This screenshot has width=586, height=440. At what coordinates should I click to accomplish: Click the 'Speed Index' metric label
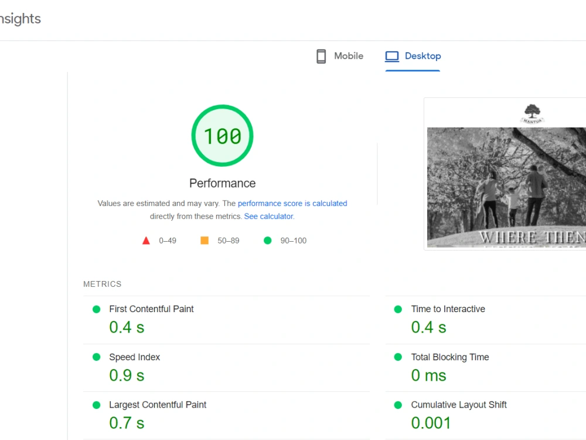coord(135,357)
